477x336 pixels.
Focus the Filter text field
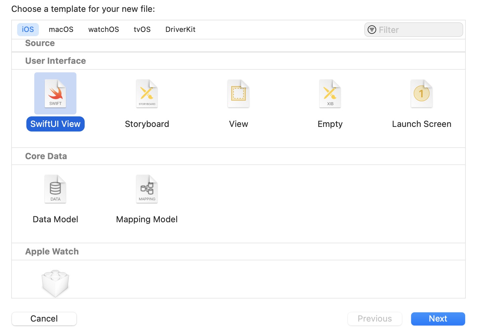414,30
